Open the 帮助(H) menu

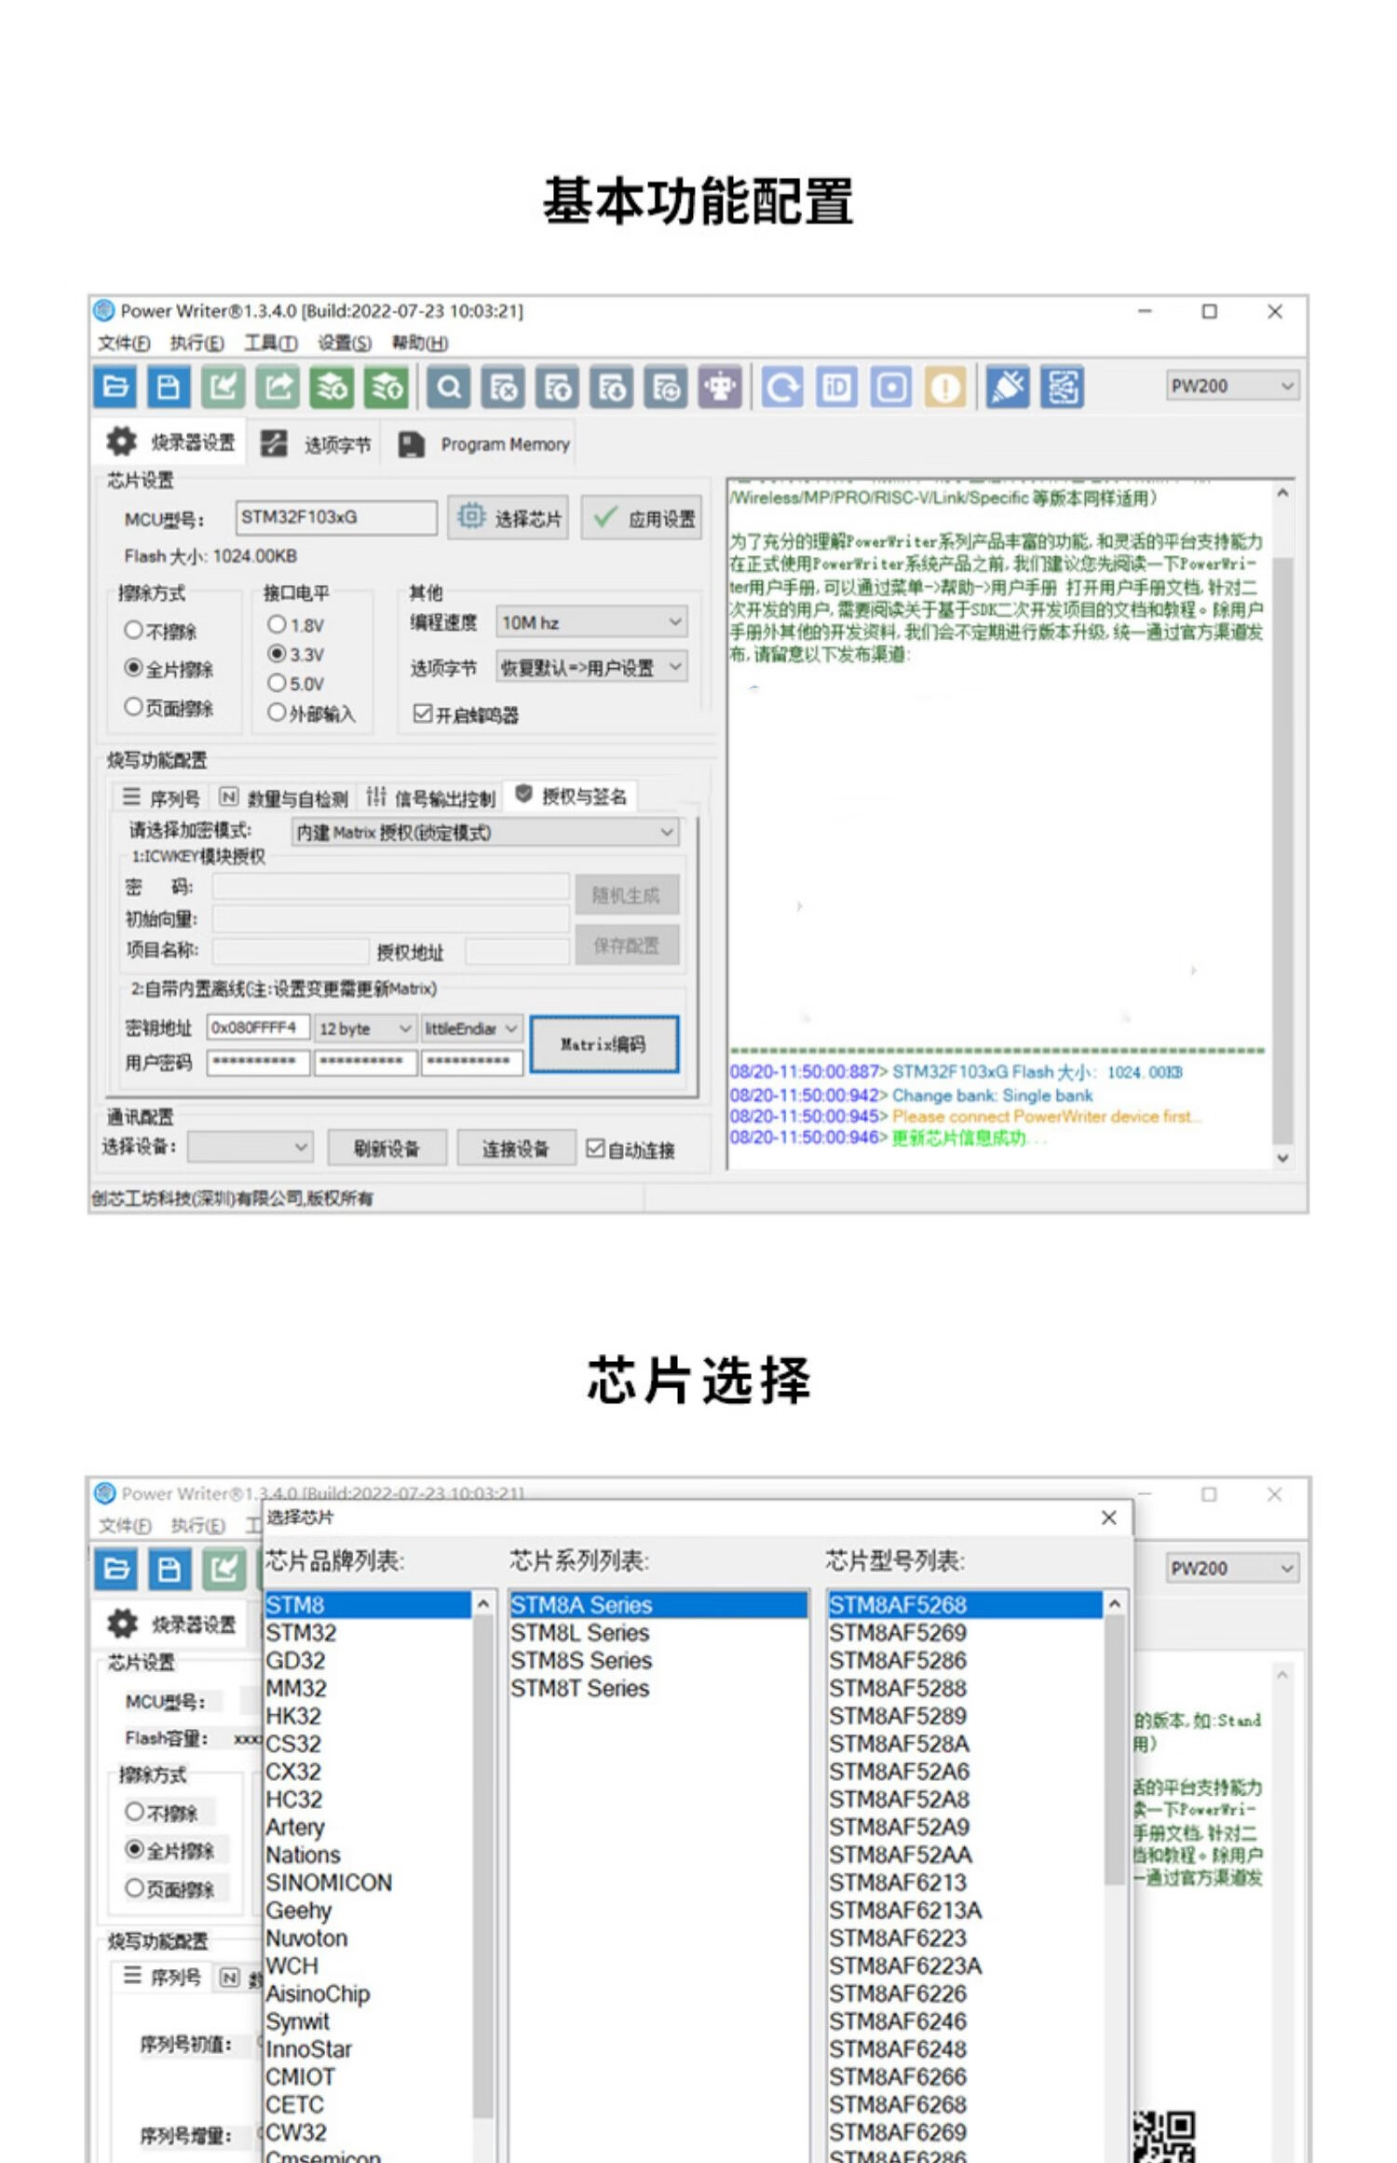419,343
